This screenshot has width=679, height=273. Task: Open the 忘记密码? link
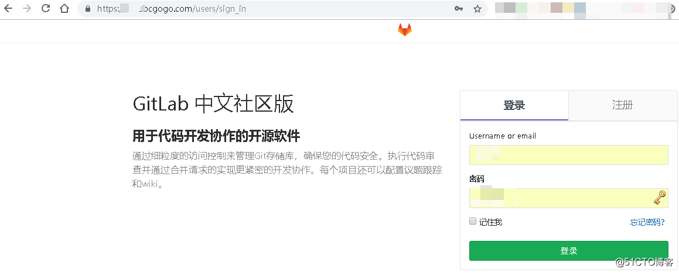pyautogui.click(x=647, y=222)
